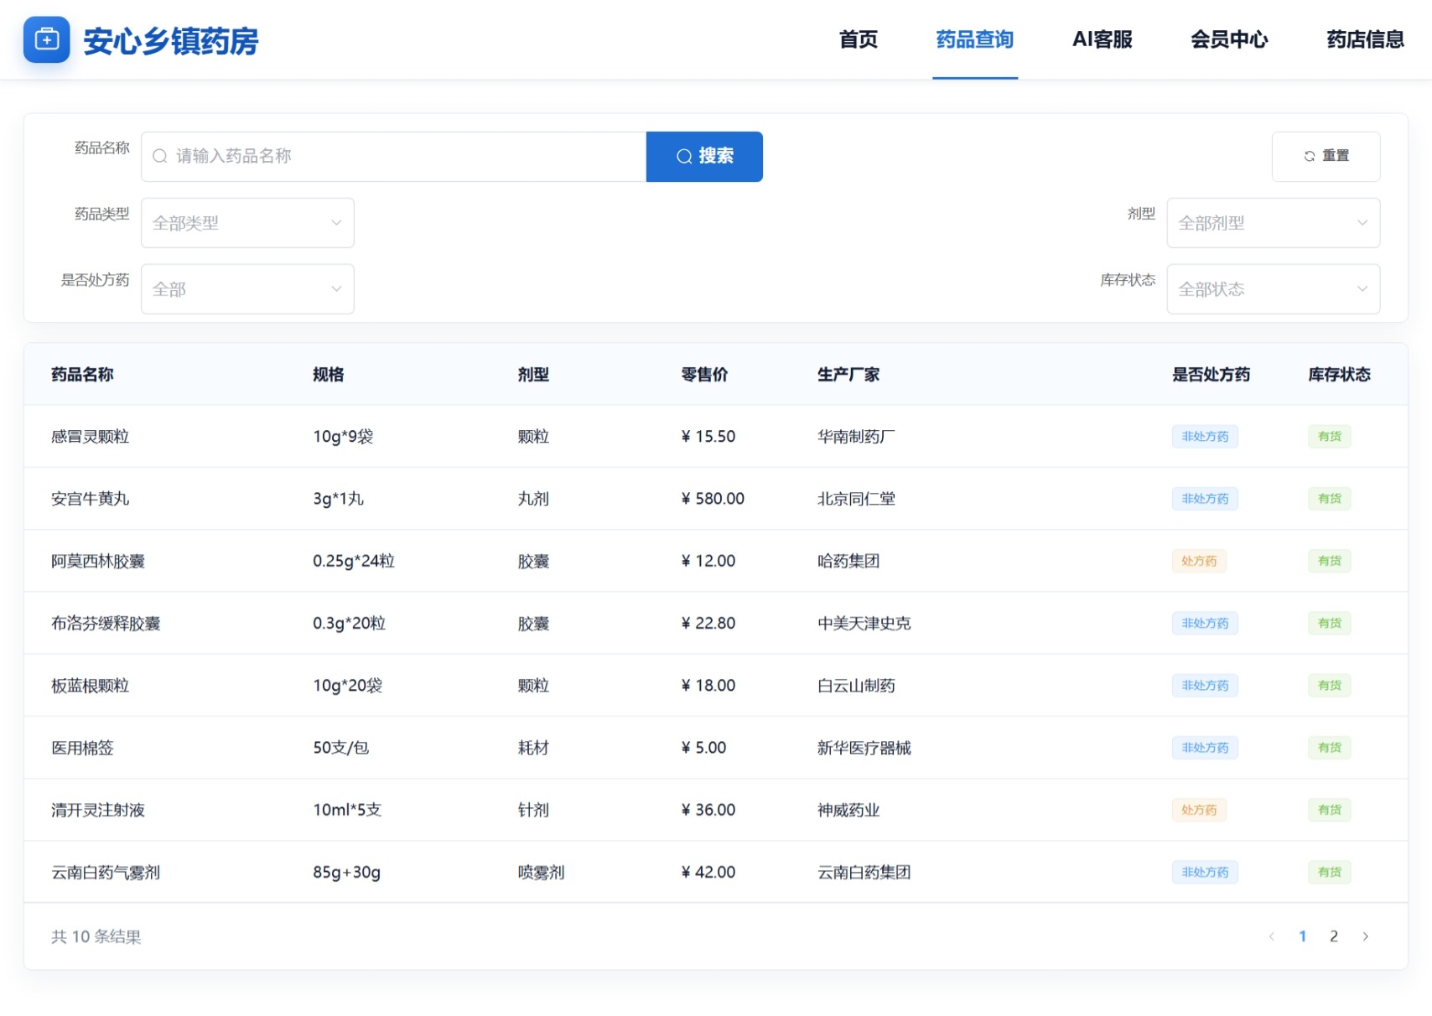Click the 非处方药 tag for 安宫牛黄丸
Image resolution: width=1432 pixels, height=1016 pixels.
tap(1205, 499)
